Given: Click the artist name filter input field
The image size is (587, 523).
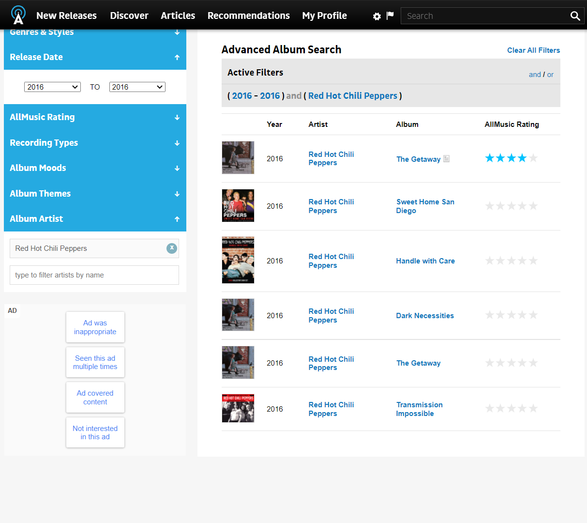Looking at the screenshot, I should [x=94, y=275].
